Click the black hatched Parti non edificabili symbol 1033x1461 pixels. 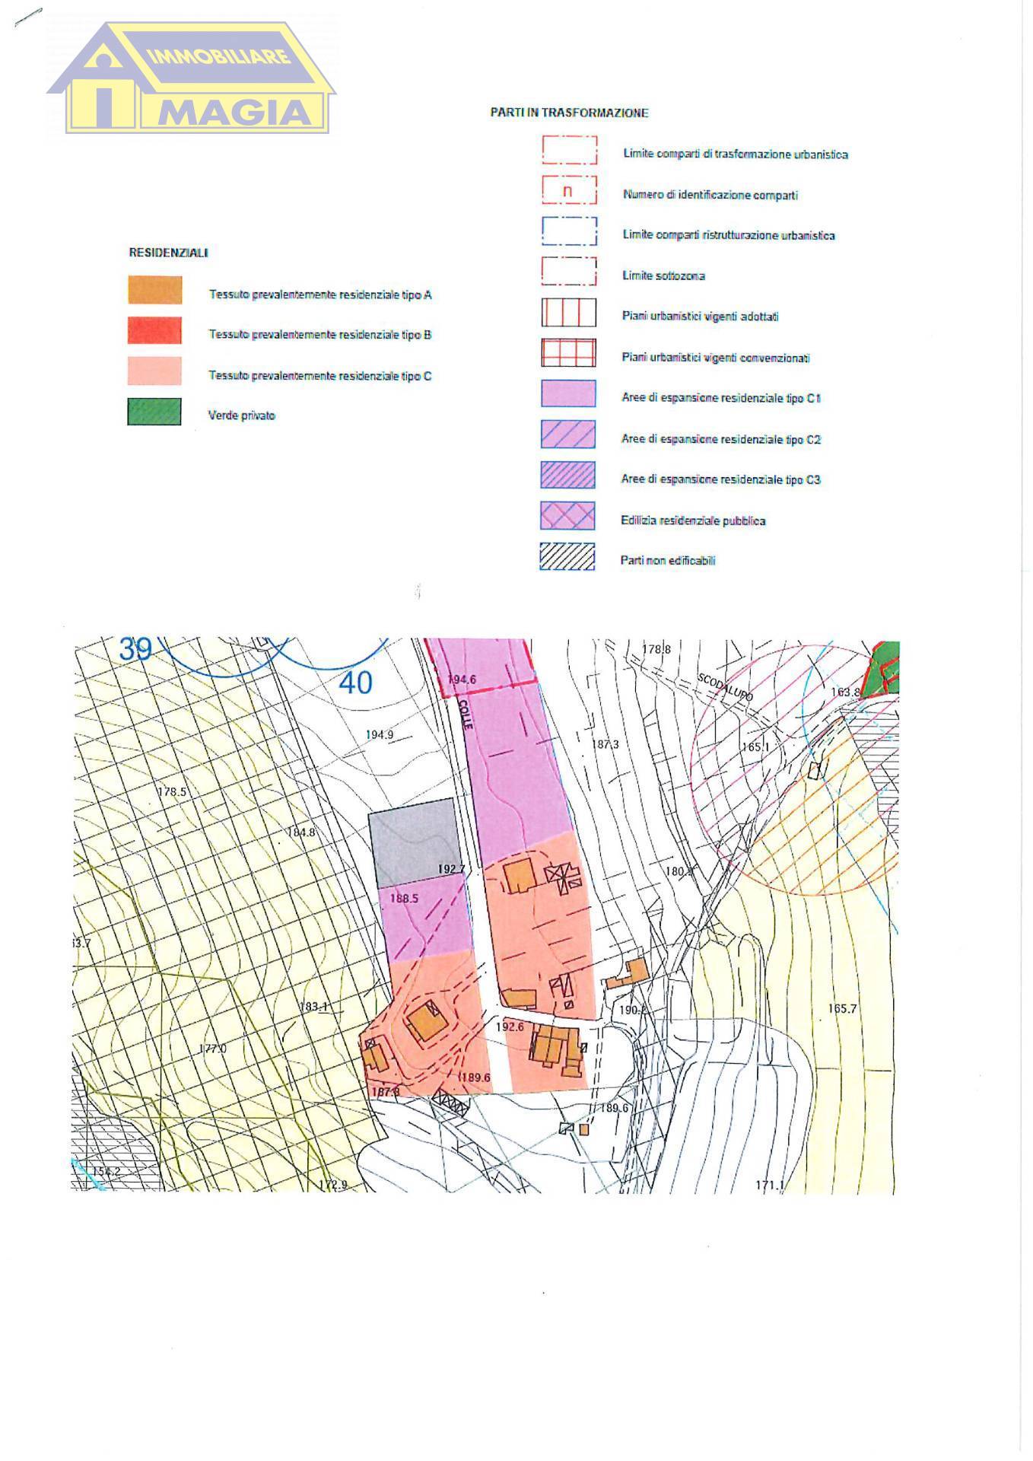567,556
